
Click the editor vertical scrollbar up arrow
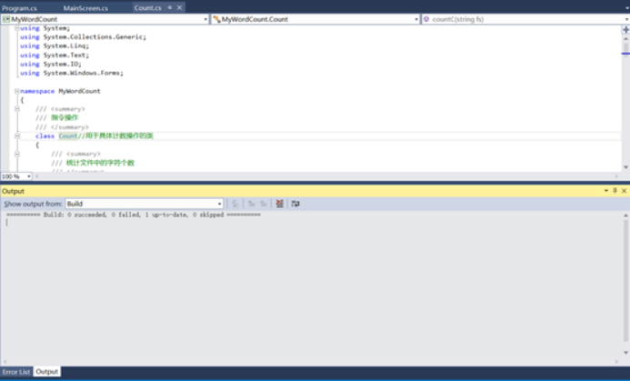click(x=625, y=38)
